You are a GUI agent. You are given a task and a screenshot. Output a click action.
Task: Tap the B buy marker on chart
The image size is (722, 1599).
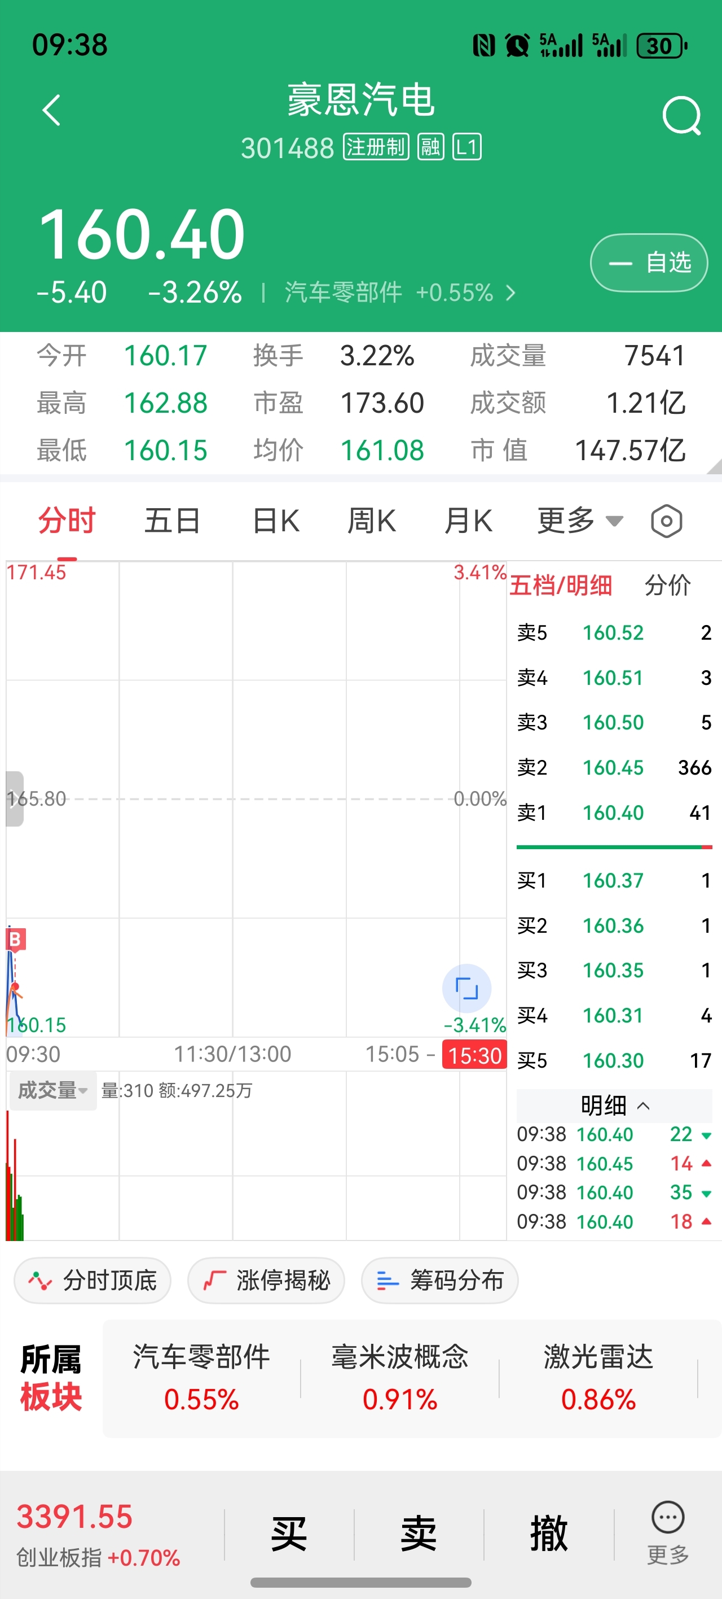pyautogui.click(x=15, y=939)
